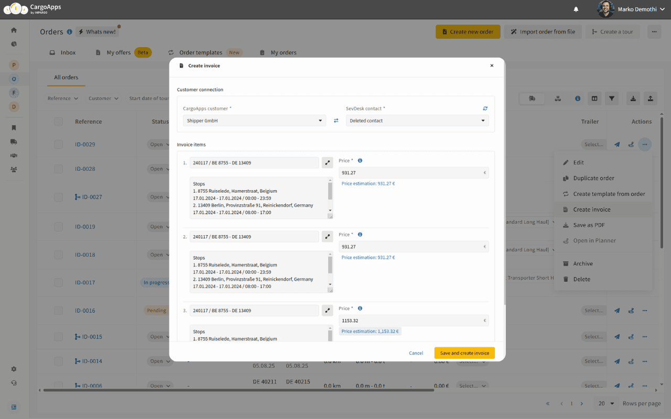Check the row checkbox for ID-0016
This screenshot has width=671, height=419.
[x=58, y=310]
